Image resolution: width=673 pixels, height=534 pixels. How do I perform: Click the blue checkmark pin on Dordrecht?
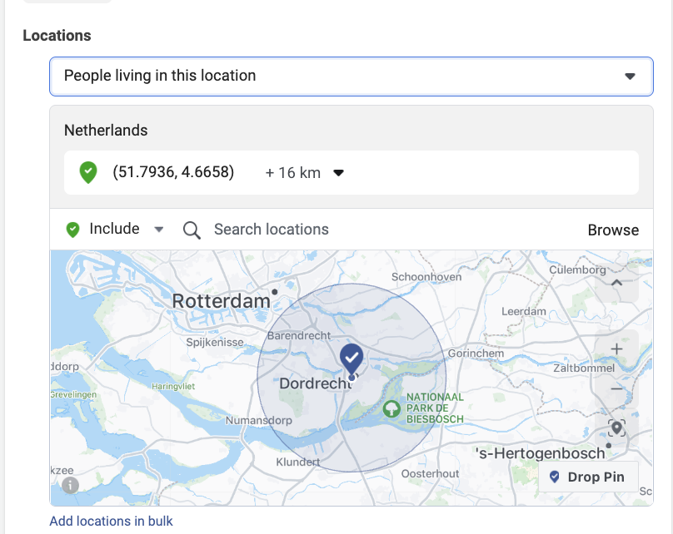click(351, 358)
